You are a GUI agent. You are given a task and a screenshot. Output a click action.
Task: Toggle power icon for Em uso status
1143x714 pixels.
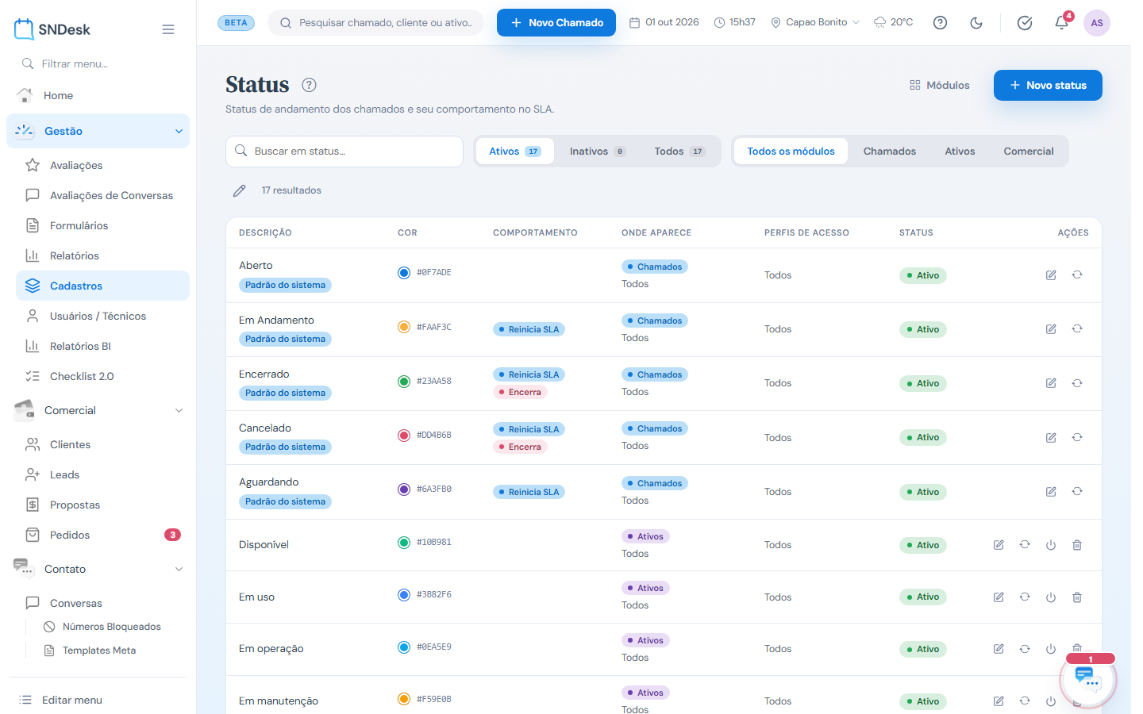pos(1051,597)
